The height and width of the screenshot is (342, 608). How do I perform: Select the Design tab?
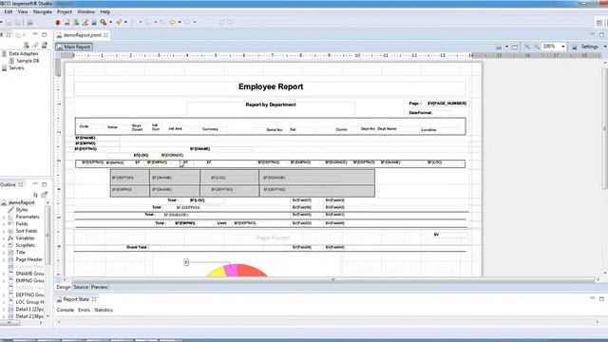tap(64, 287)
